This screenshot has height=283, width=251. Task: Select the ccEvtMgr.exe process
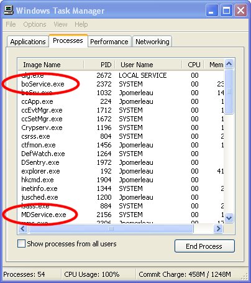pos(42,110)
